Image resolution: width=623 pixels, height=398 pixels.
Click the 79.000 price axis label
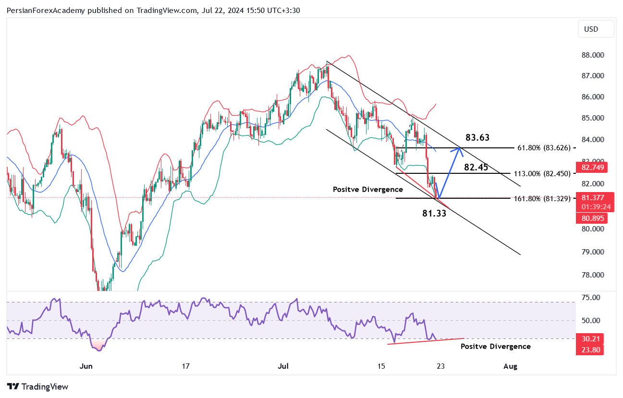(x=592, y=252)
